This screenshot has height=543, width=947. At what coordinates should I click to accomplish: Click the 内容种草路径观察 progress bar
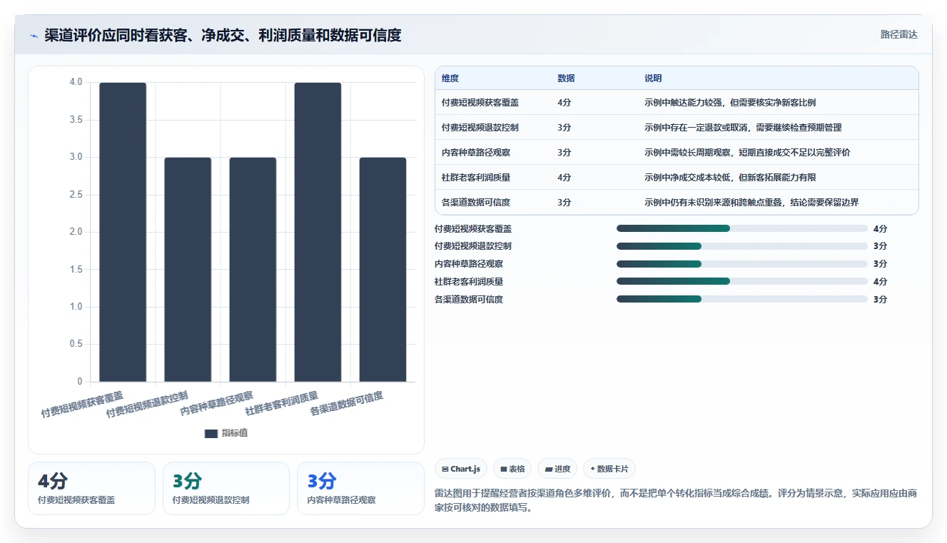pos(742,264)
